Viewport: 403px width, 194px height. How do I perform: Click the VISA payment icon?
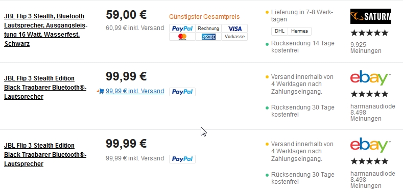tap(234, 29)
